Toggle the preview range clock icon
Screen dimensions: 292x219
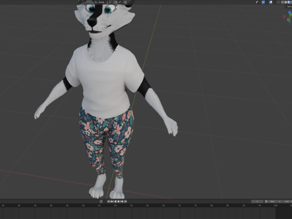coord(266,201)
